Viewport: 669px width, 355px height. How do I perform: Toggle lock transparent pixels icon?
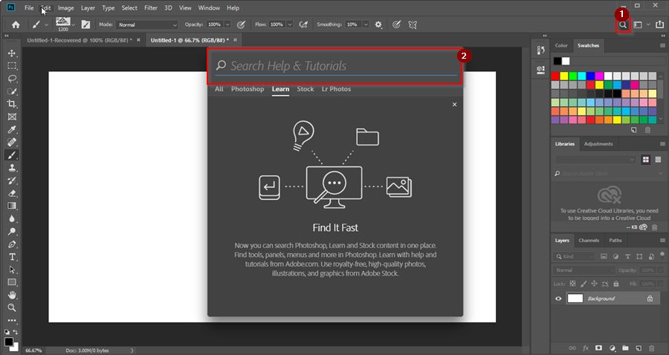tap(572, 284)
